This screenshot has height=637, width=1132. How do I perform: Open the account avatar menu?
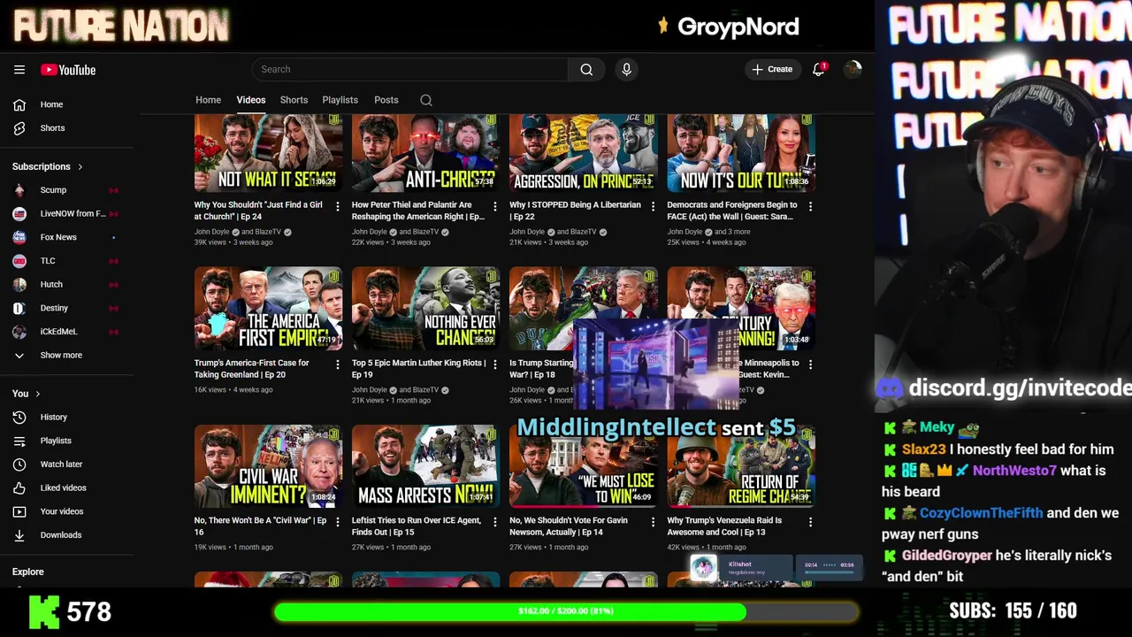[853, 69]
